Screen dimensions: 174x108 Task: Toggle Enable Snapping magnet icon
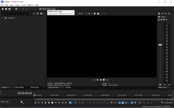pos(119,103)
